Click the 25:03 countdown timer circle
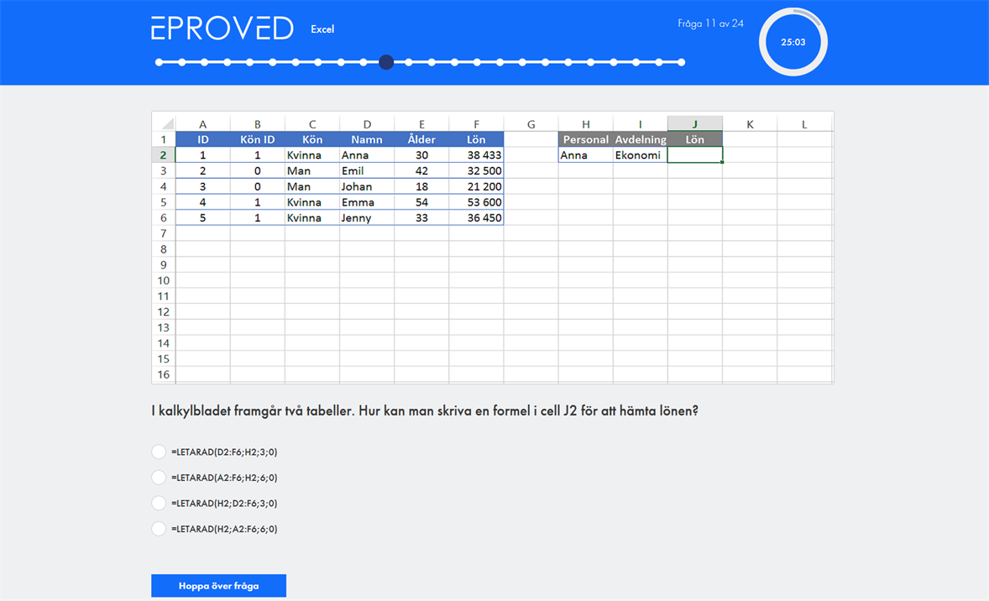989x601 pixels. tap(793, 42)
